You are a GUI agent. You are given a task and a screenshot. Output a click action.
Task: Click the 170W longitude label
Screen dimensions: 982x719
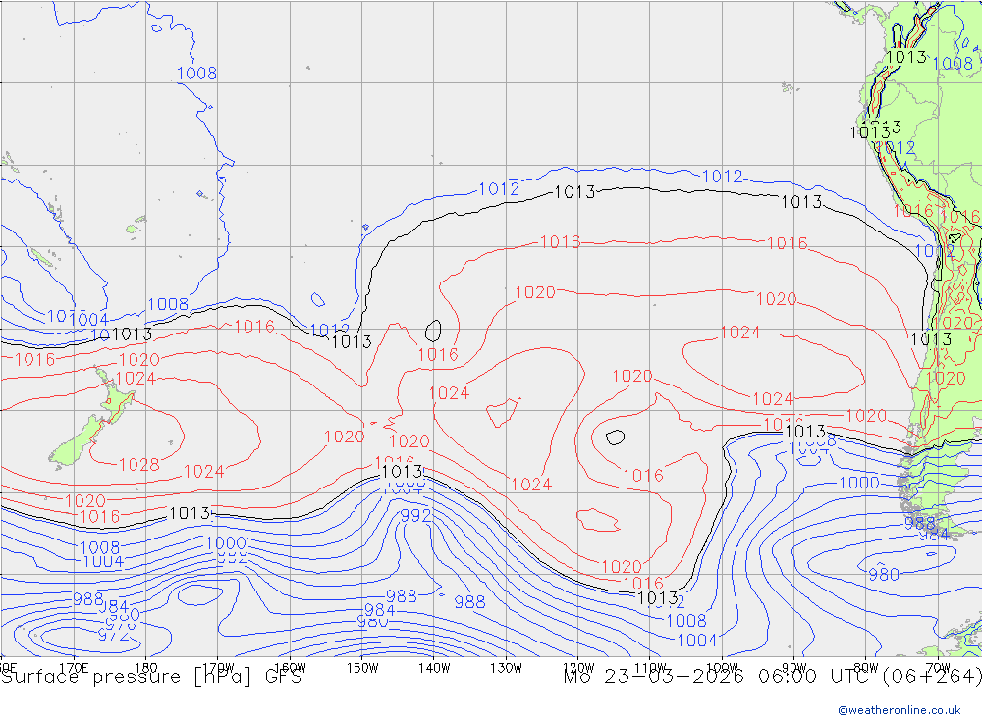(x=218, y=668)
